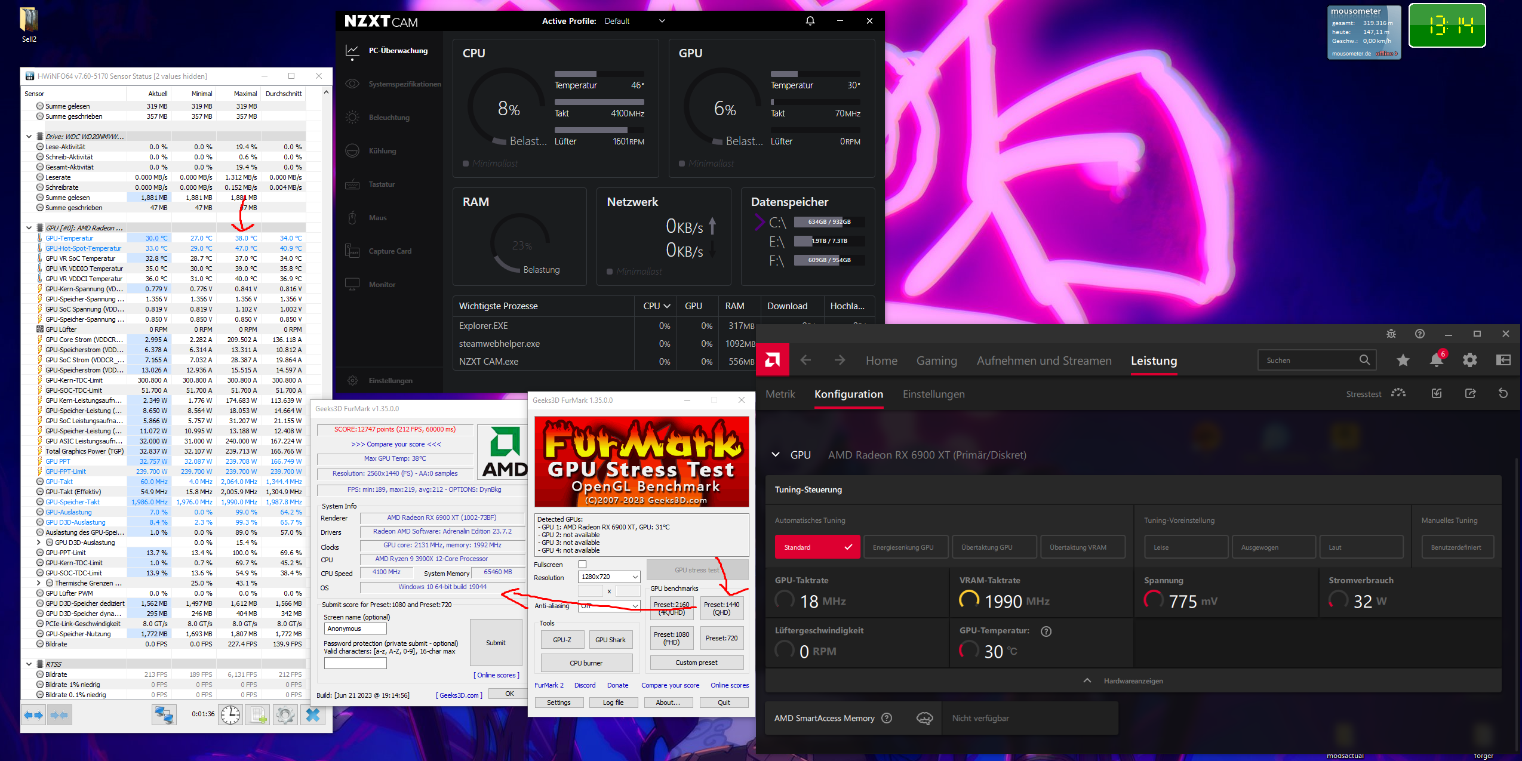Image resolution: width=1522 pixels, height=761 pixels.
Task: Click AMD bug report icon
Action: coord(1391,334)
